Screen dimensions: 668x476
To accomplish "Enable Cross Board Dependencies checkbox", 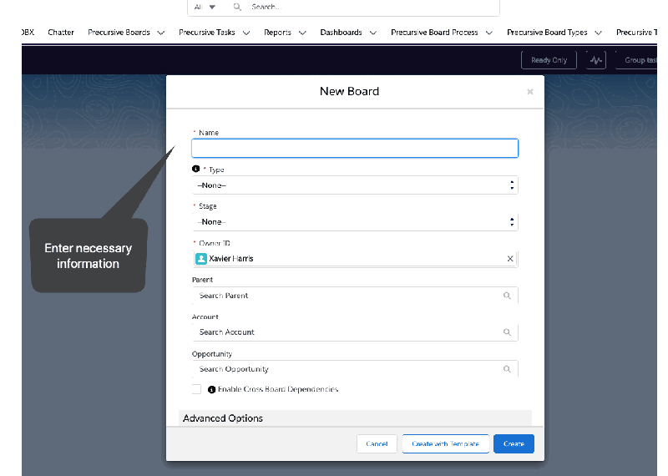I will click(x=196, y=389).
